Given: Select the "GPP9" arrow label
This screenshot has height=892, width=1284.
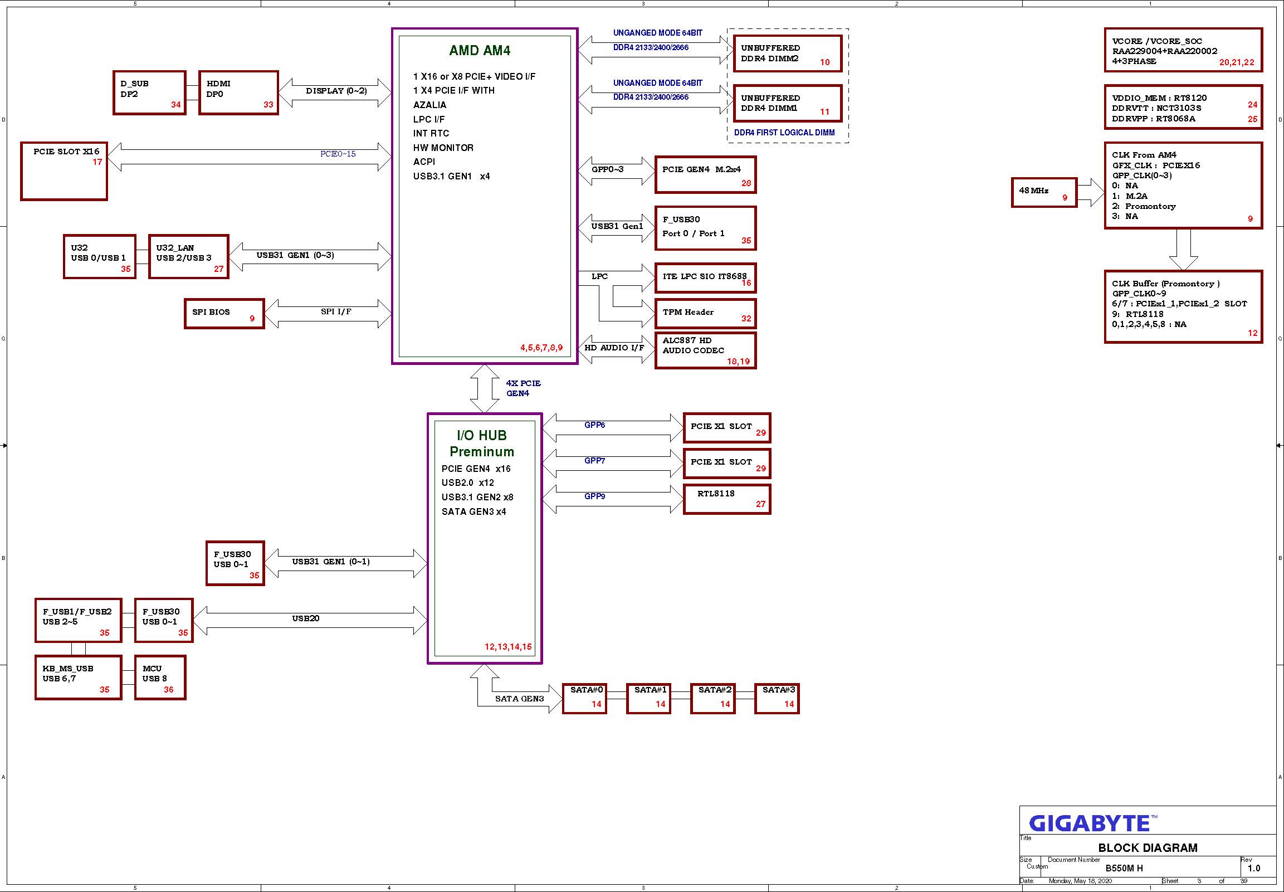Looking at the screenshot, I should click(594, 496).
